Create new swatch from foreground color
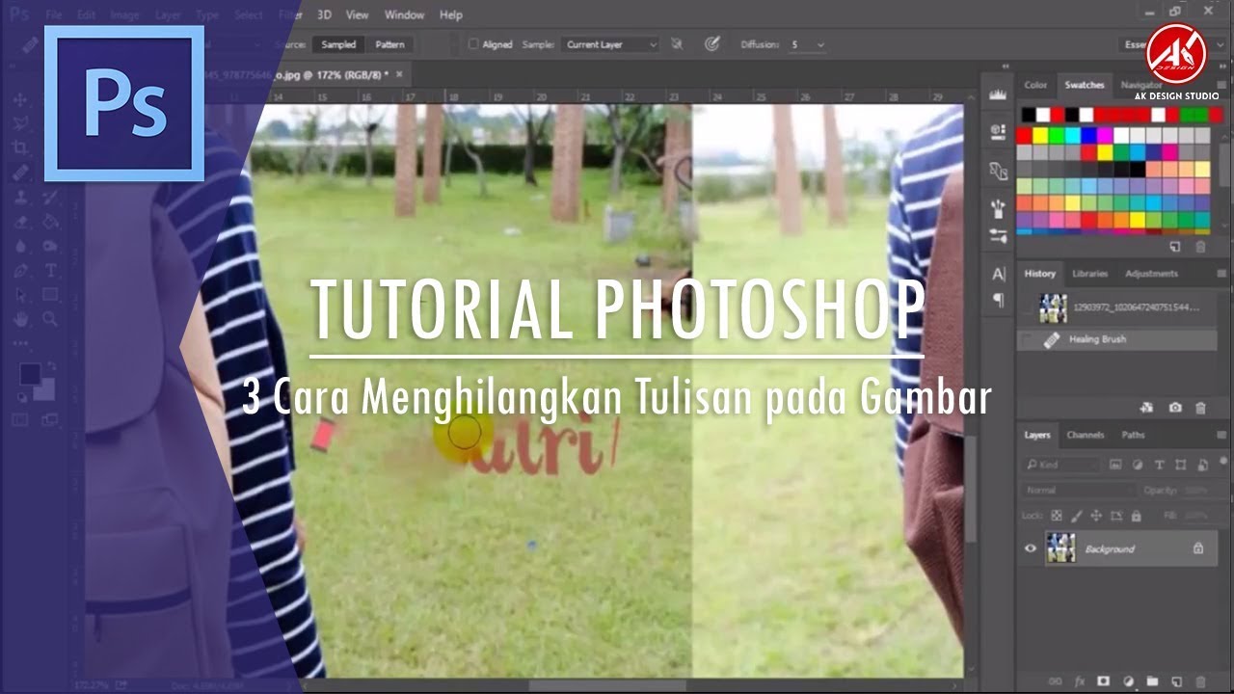Screen dimensions: 1234x694 click(1175, 247)
